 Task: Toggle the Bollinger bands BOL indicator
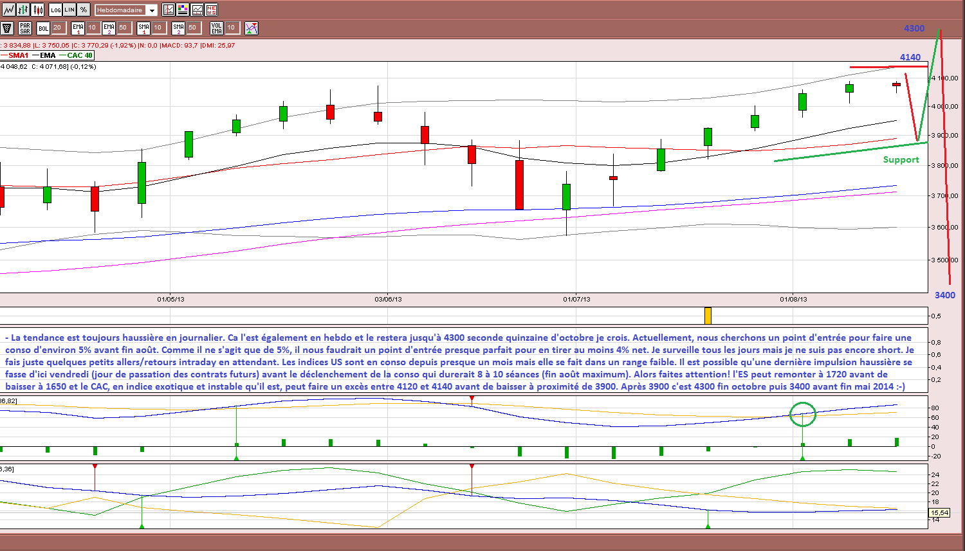pos(43,28)
